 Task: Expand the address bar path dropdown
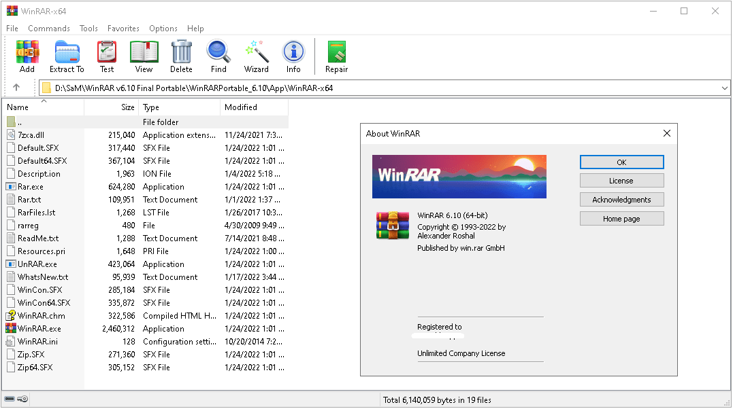(x=724, y=88)
